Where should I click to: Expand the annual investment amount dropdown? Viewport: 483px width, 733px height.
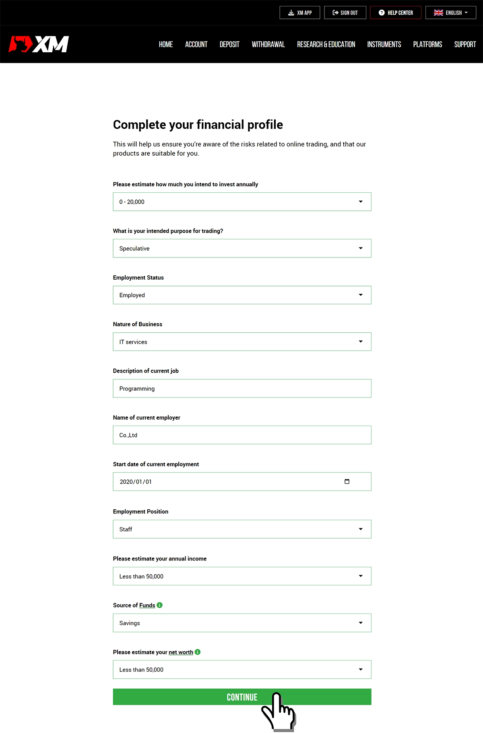coord(242,202)
